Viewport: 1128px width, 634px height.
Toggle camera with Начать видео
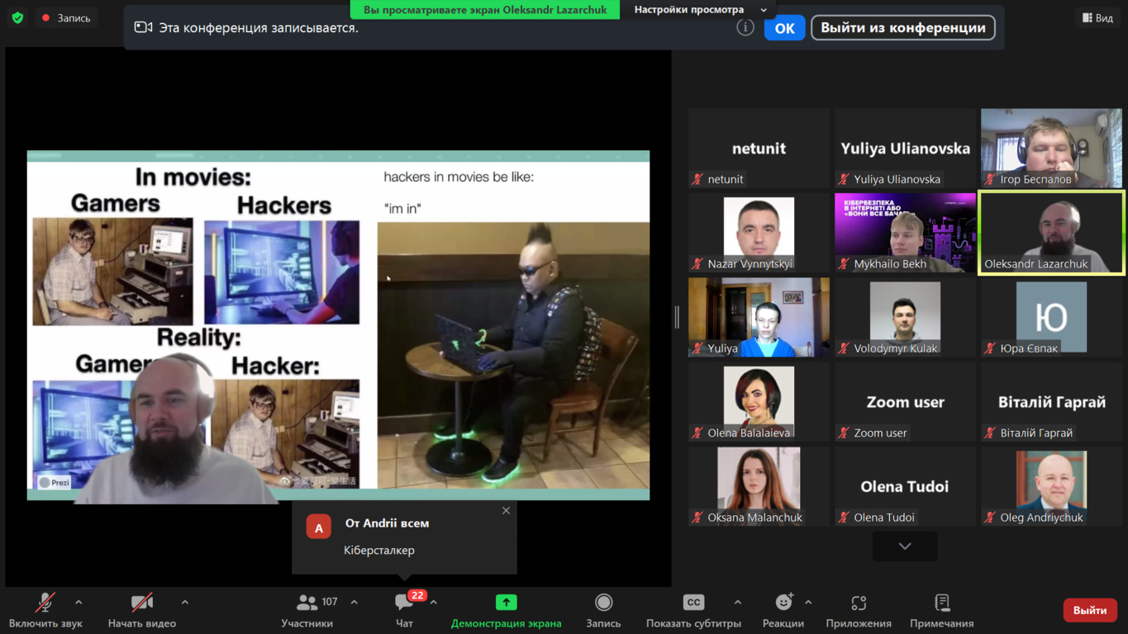coord(142,611)
